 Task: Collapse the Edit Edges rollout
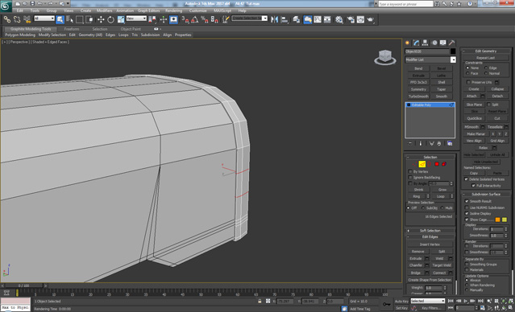pyautogui.click(x=430, y=237)
